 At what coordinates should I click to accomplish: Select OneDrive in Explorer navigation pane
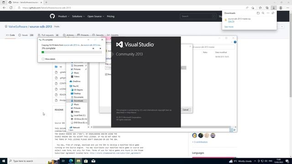point(75,81)
